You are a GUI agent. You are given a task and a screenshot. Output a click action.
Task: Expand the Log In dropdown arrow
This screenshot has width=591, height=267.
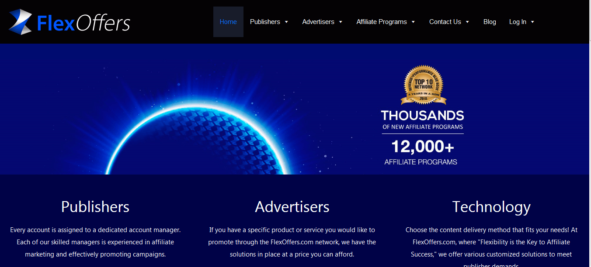(x=532, y=22)
